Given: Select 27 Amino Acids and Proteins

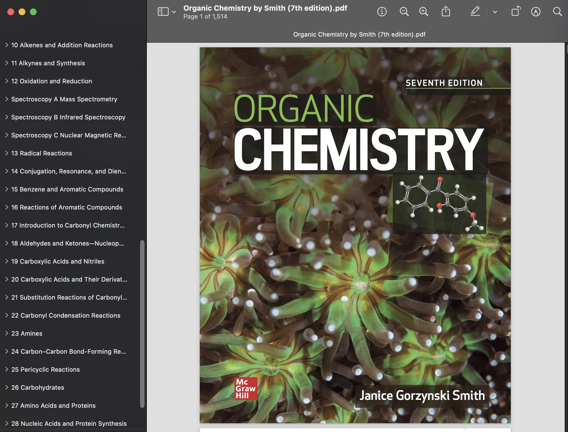Looking at the screenshot, I should click(53, 406).
